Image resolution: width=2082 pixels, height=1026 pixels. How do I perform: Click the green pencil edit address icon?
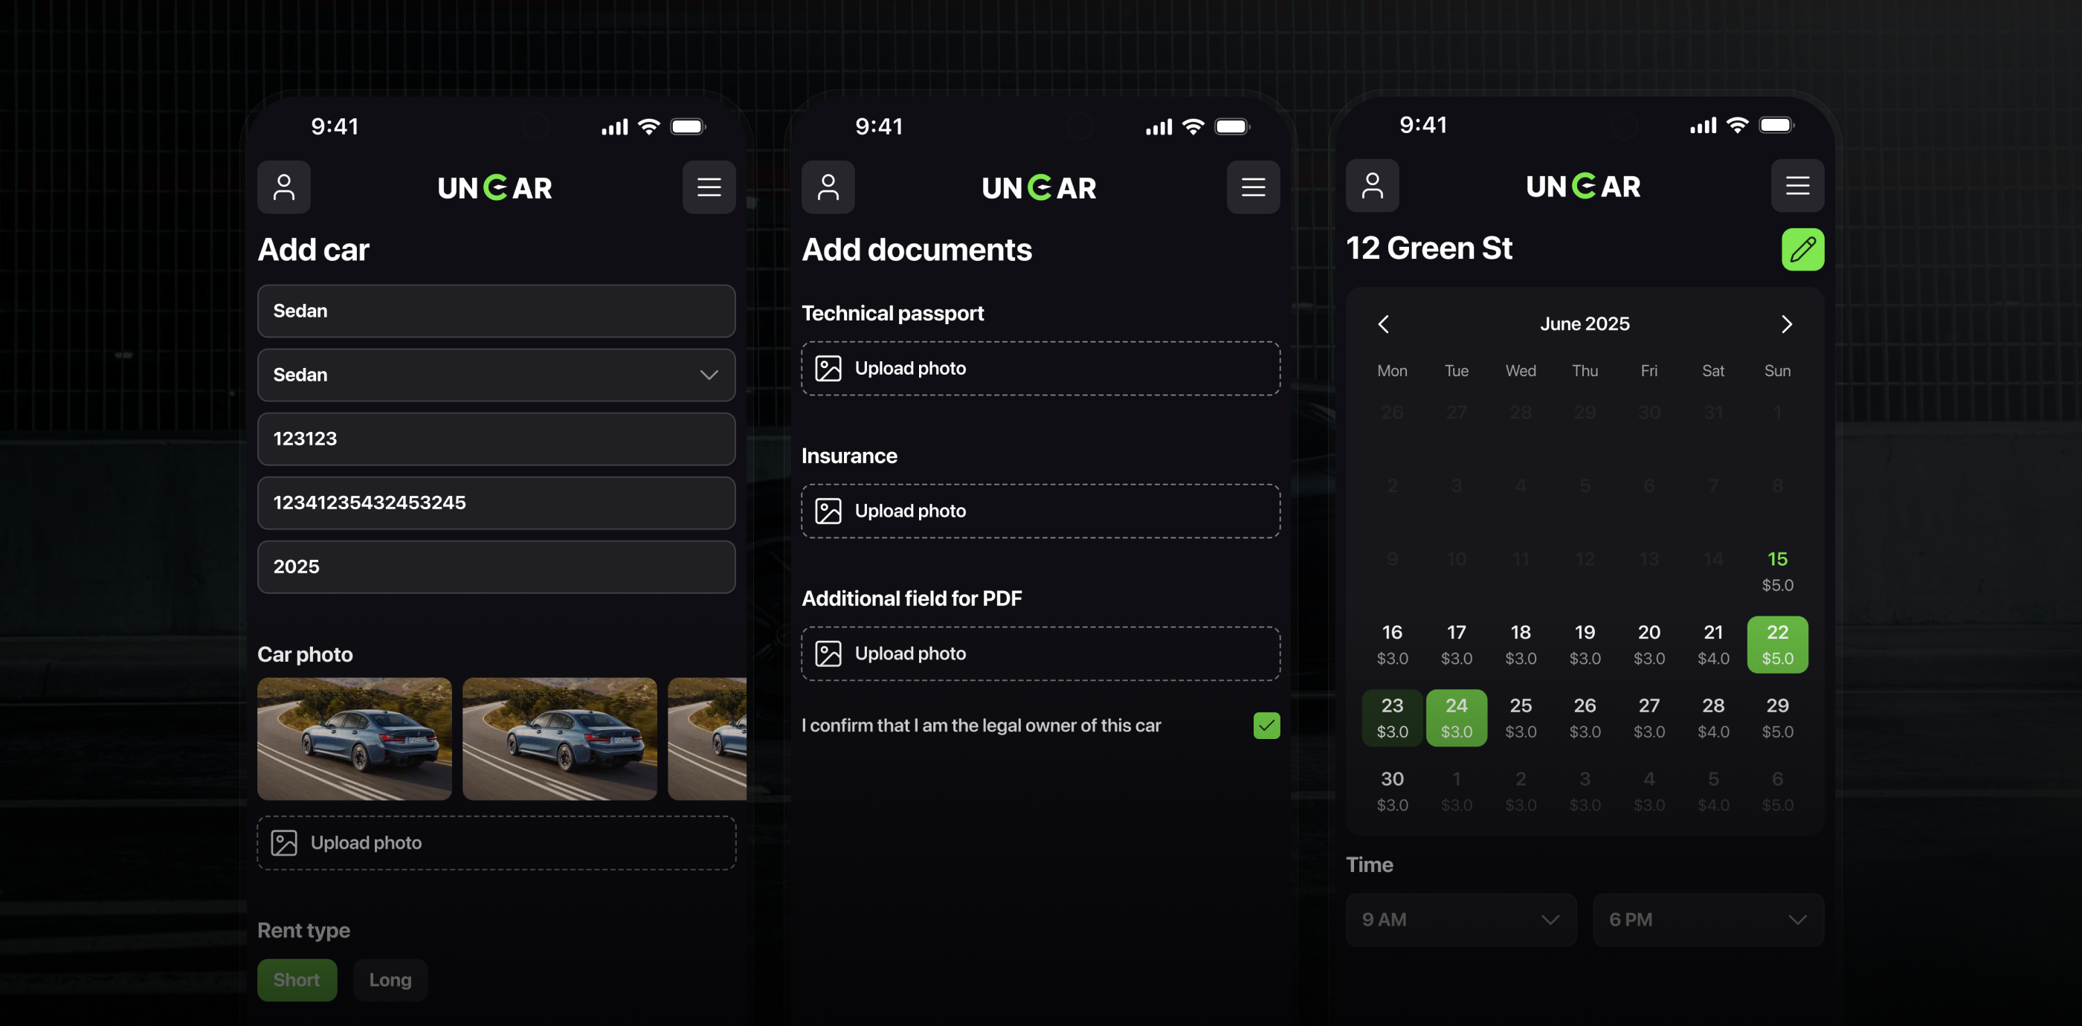coord(1802,249)
